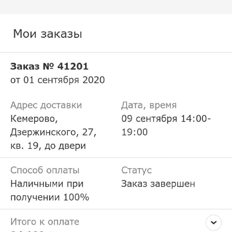Click the '19:00' end time text

(x=135, y=132)
